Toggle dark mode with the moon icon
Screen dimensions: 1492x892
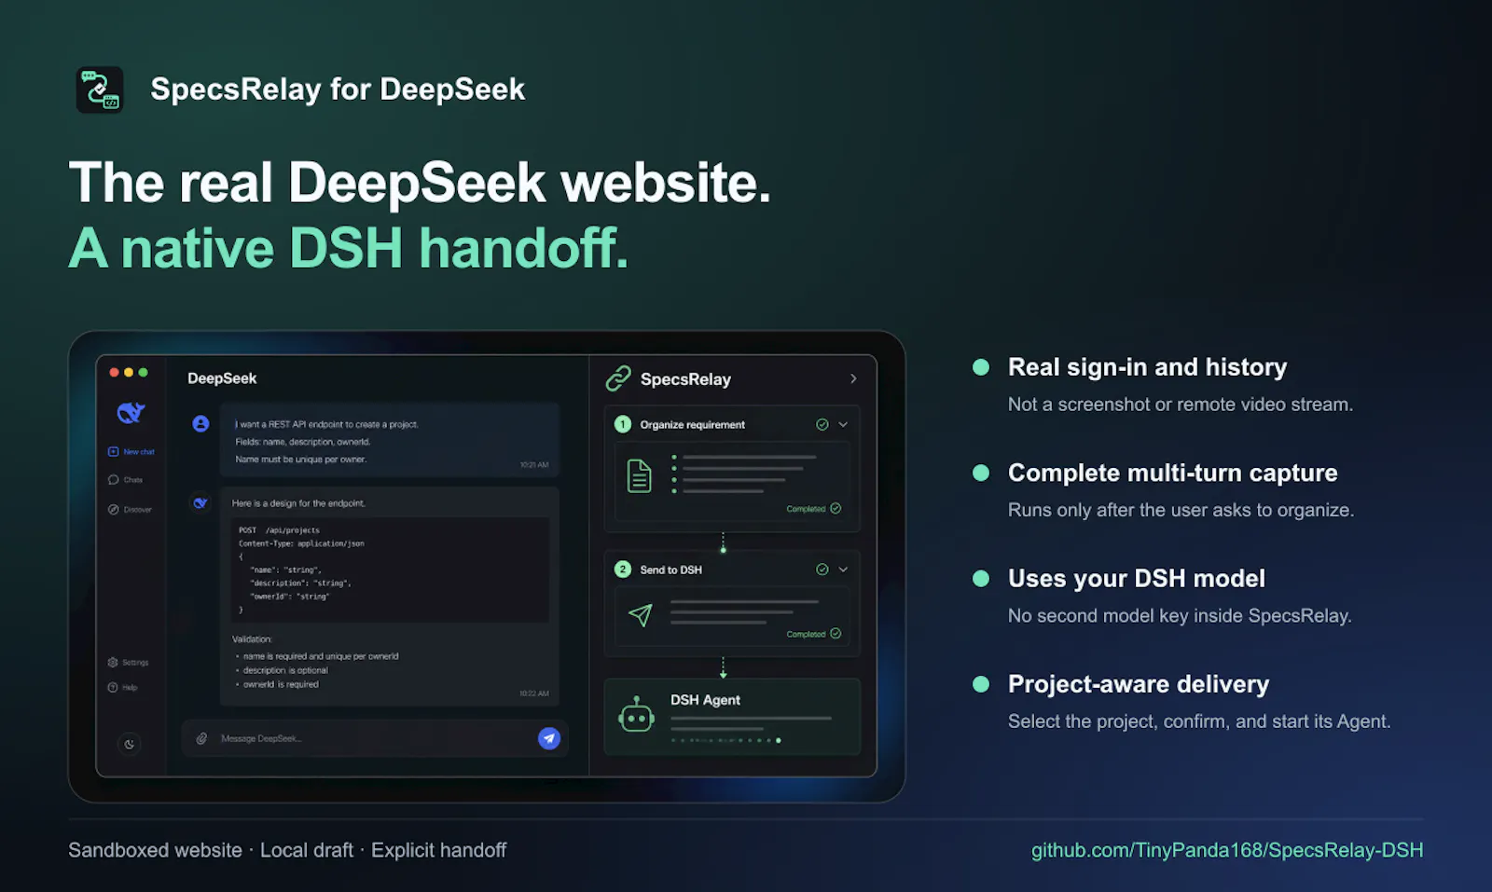(x=130, y=744)
